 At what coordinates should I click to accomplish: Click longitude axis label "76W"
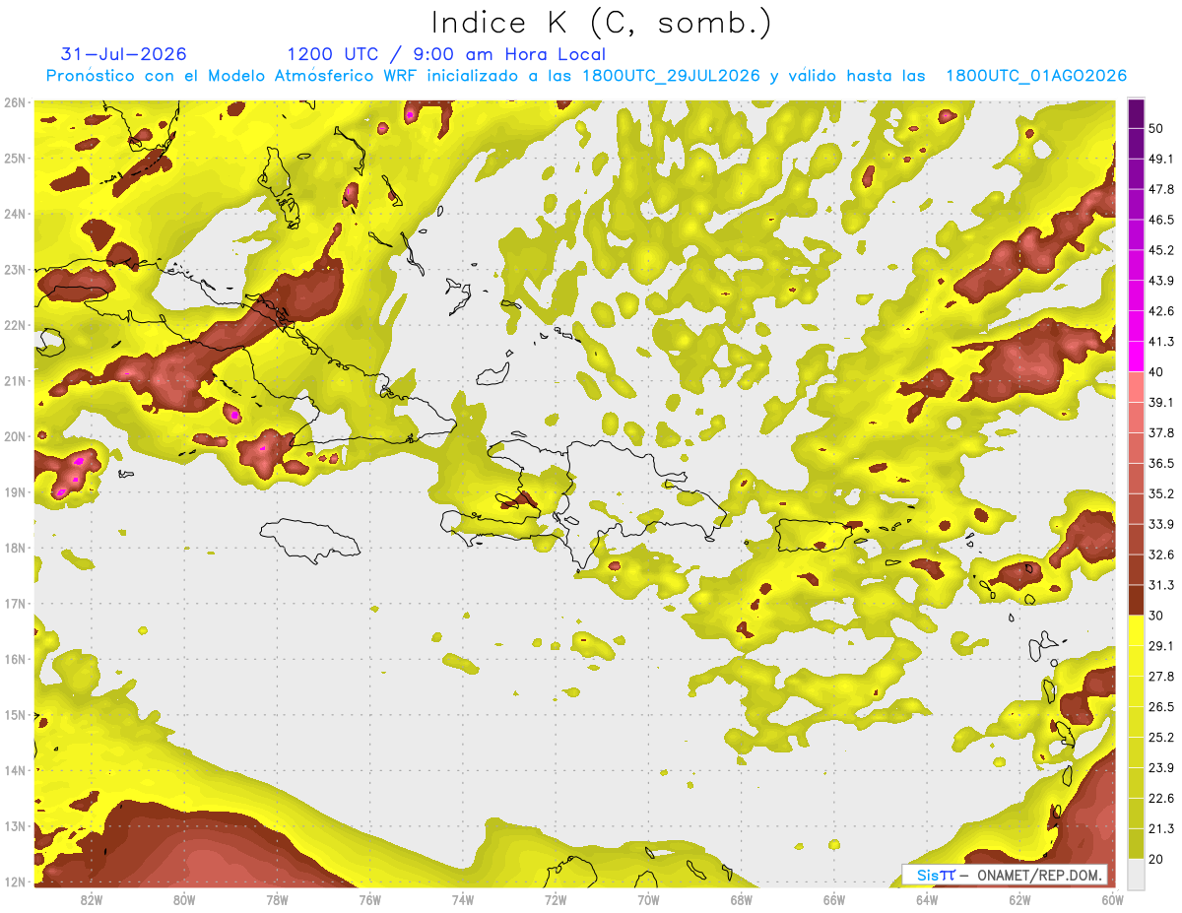pyautogui.click(x=370, y=899)
